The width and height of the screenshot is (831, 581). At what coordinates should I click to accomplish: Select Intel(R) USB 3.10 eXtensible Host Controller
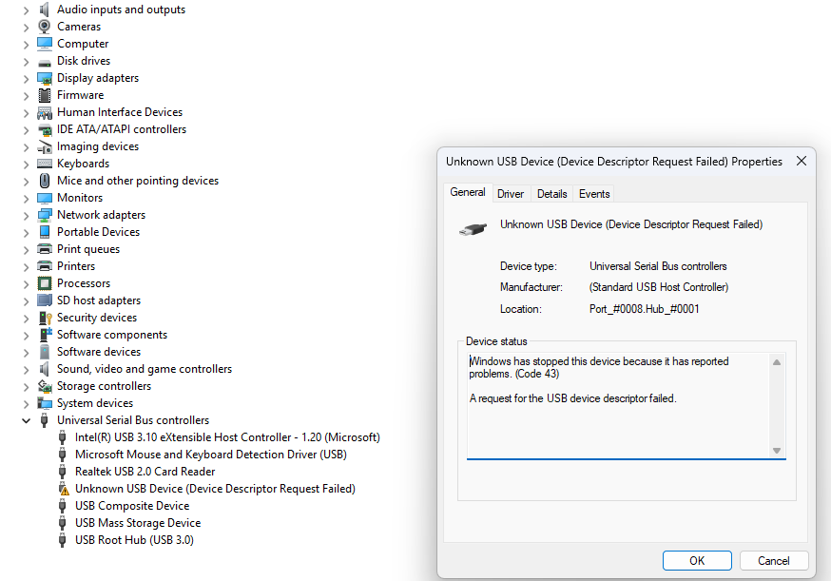(227, 437)
